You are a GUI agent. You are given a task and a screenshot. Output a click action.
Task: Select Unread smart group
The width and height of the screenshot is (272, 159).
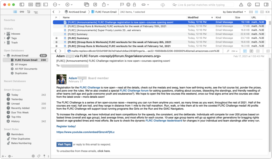point(15,104)
